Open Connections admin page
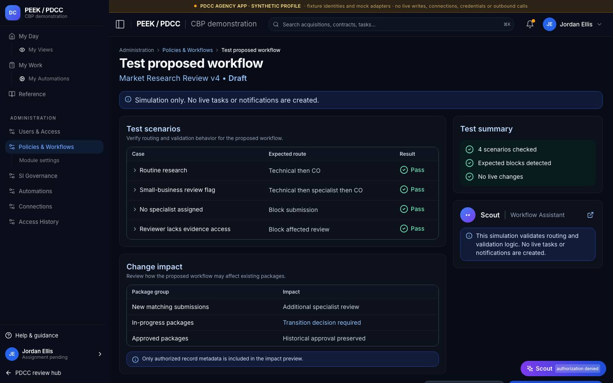 click(x=54, y=206)
